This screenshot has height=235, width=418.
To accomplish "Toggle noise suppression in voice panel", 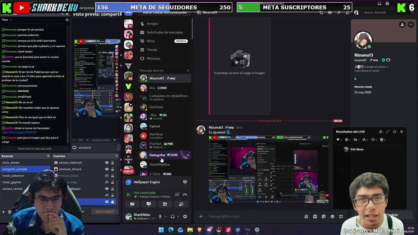I will [177, 195].
